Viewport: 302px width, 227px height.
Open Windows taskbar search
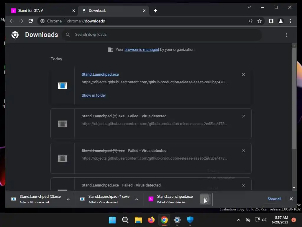point(125,220)
